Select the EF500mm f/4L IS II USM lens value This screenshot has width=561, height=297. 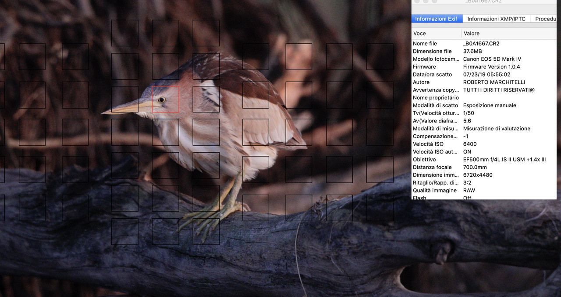[504, 160]
